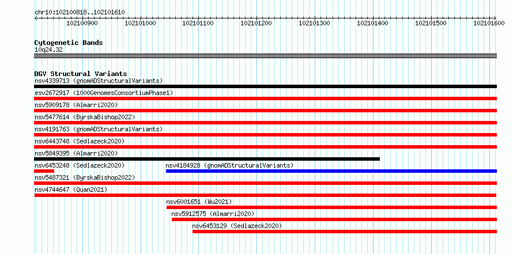The image size is (513, 254).
Task: Select the red bar under nsv5477614
Action: pos(265,123)
